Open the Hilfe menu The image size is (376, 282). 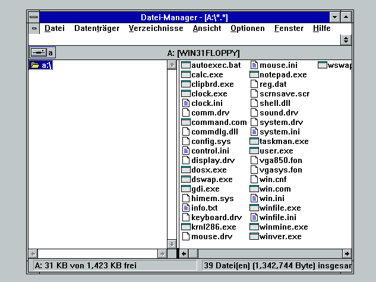click(x=321, y=29)
